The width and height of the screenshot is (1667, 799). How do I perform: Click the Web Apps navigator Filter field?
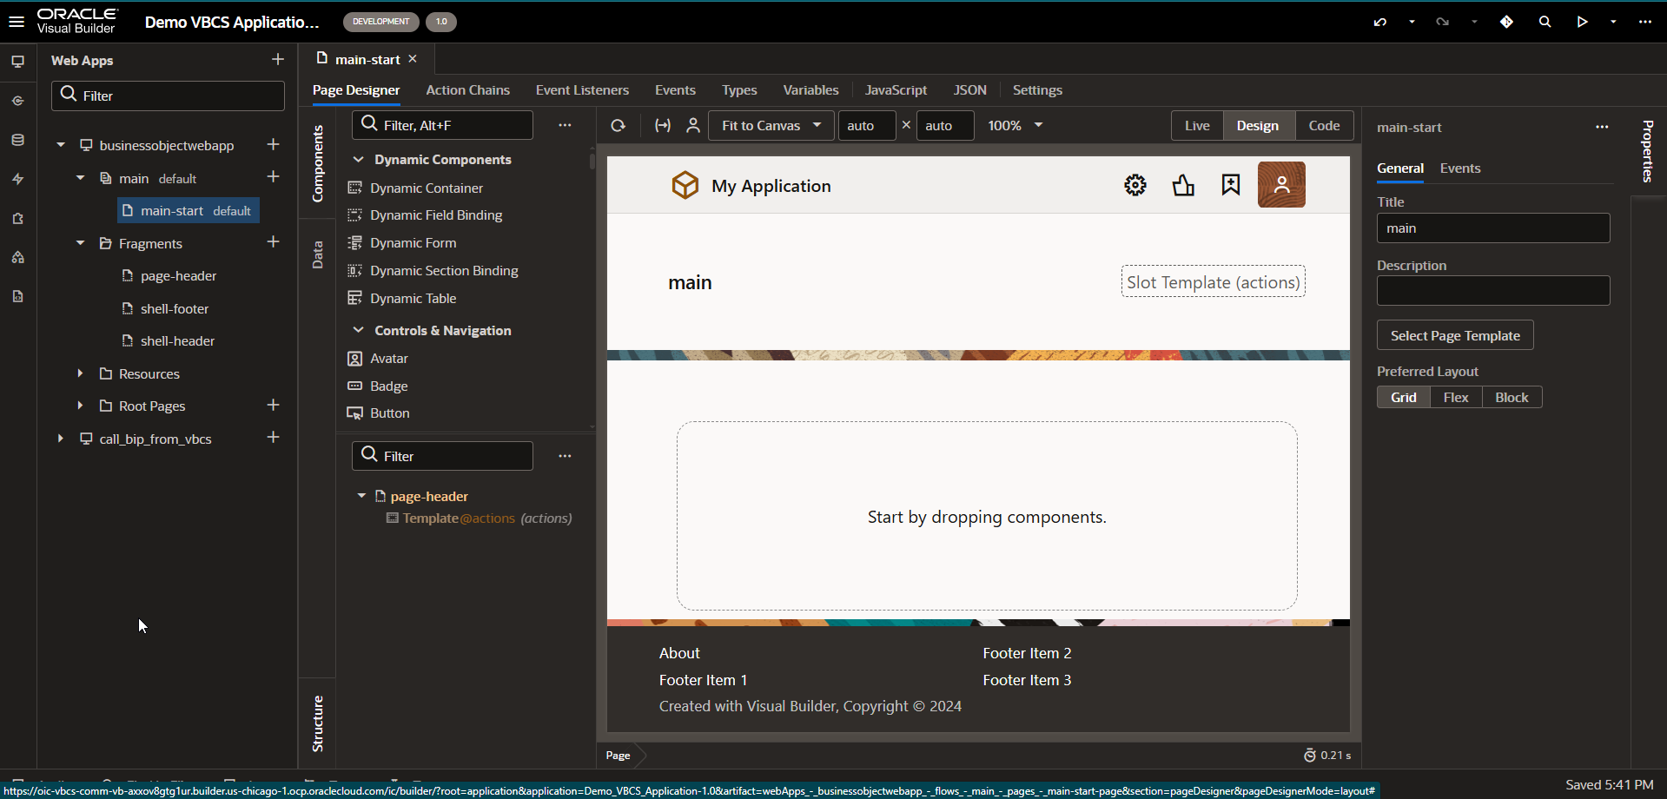tap(169, 96)
